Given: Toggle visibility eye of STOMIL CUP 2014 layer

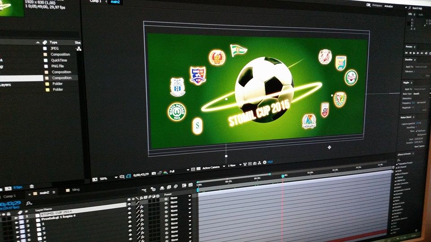Looking at the screenshot, I should click(129, 204).
